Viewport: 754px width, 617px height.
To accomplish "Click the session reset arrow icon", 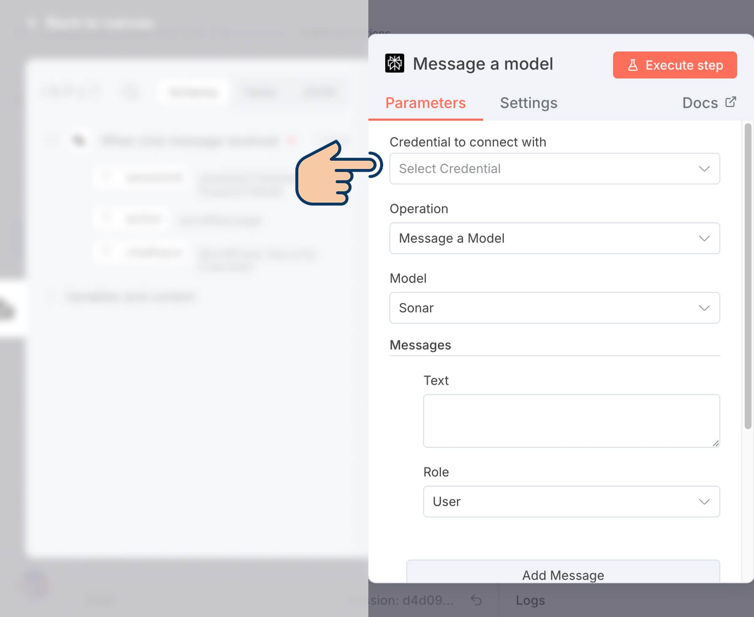I will [476, 600].
